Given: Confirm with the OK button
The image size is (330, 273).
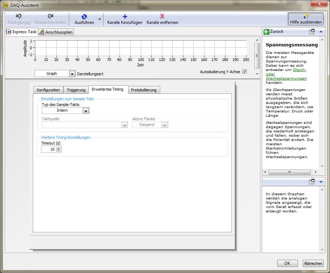Looking at the screenshot, I should point(287,263).
